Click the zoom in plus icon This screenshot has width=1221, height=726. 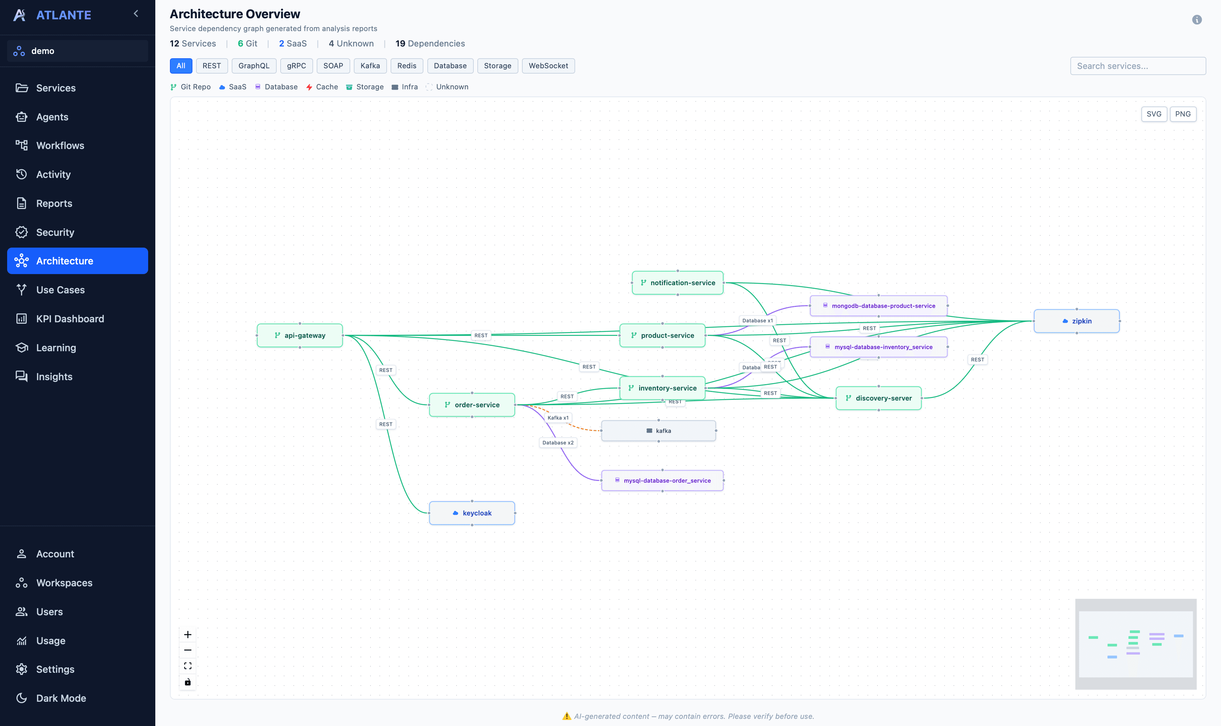(188, 635)
